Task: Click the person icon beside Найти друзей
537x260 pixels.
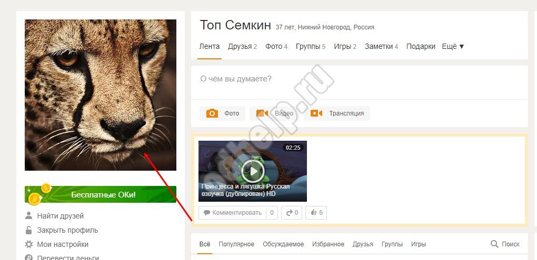Action: [x=29, y=215]
